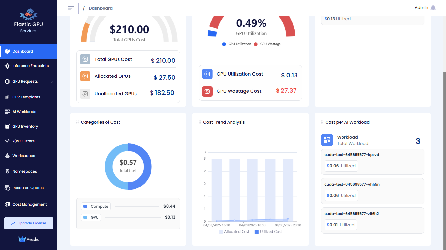
Task: Click the $0.44 Compute cost value
Action: pyautogui.click(x=169, y=206)
